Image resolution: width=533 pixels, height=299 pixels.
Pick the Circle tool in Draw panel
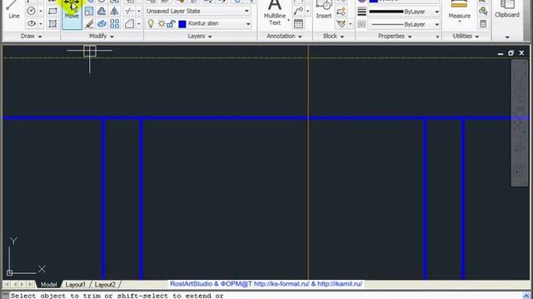[31, 11]
